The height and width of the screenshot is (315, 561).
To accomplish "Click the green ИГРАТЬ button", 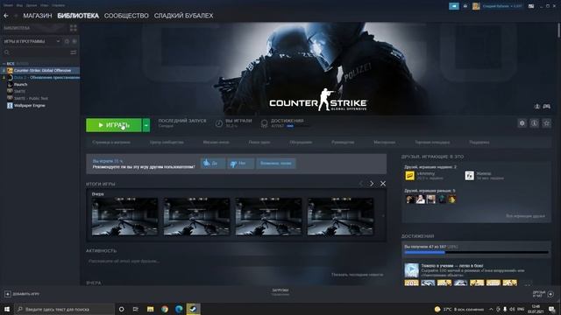I will coord(114,125).
